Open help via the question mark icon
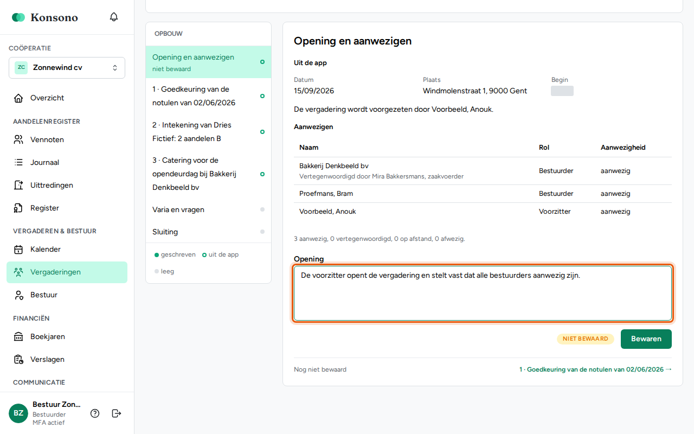The width and height of the screenshot is (694, 434). [95, 413]
